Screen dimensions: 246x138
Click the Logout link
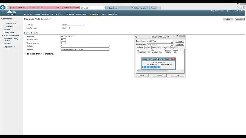click(x=235, y=11)
